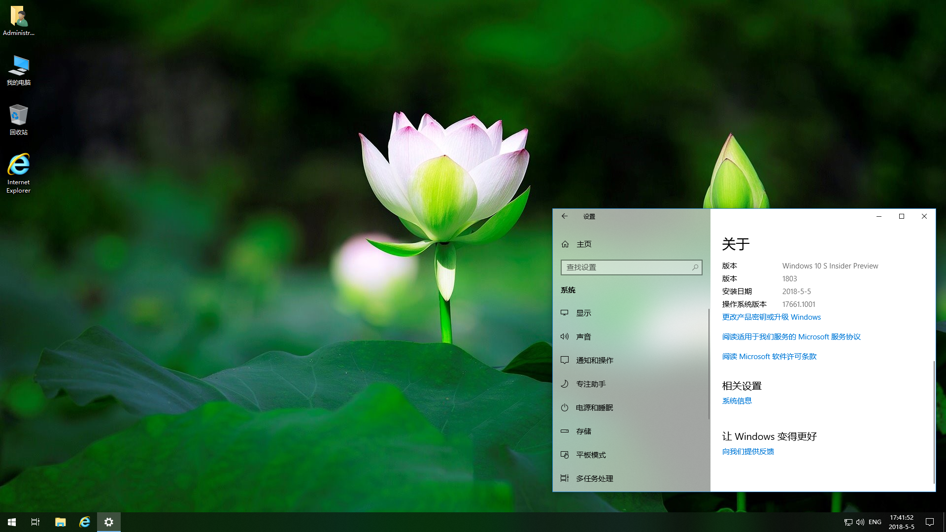Click the 向我们提供反馈 link

(748, 452)
